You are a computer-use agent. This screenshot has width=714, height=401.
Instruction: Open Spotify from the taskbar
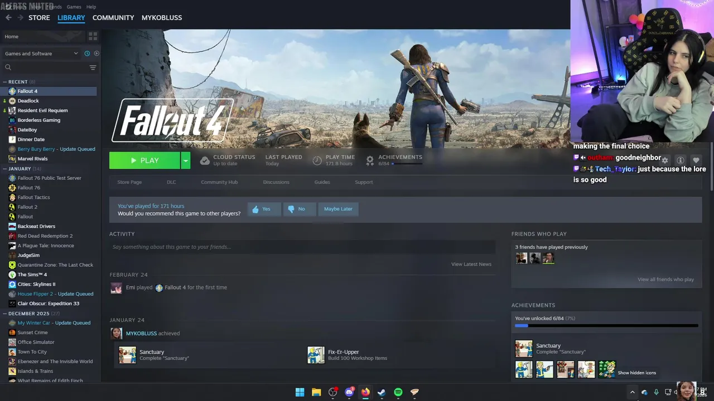coord(398,392)
